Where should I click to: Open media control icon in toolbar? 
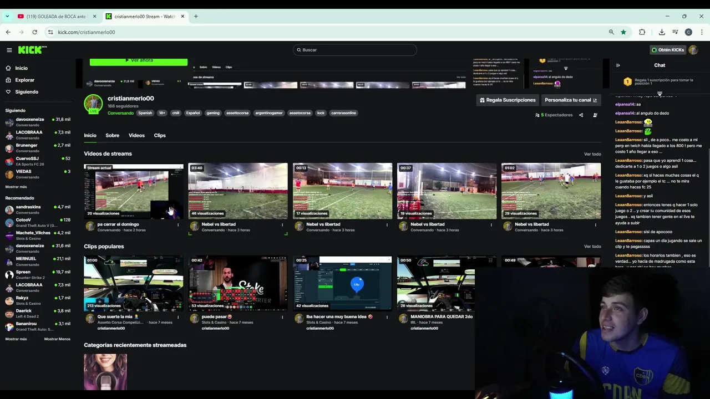(675, 32)
